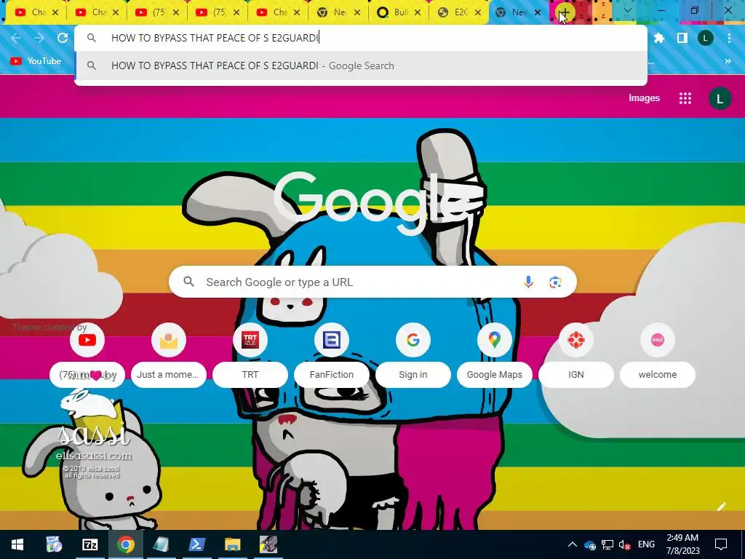
Task: Open the clock showing 2:49 AM
Action: click(682, 544)
